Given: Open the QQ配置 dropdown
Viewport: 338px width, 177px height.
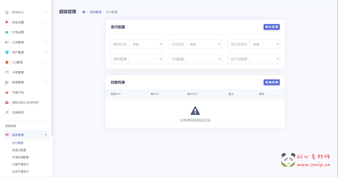Looking at the screenshot, I should [204, 59].
